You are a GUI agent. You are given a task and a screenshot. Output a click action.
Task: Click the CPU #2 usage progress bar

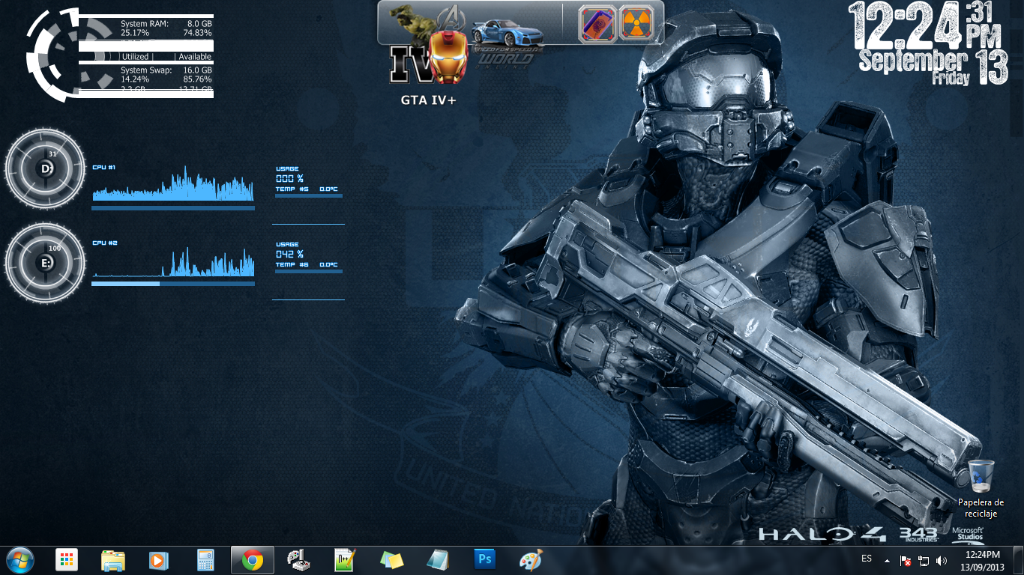coord(173,284)
